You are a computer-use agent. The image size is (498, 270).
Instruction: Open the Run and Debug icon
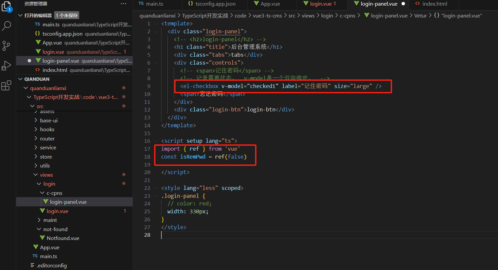tap(6, 66)
